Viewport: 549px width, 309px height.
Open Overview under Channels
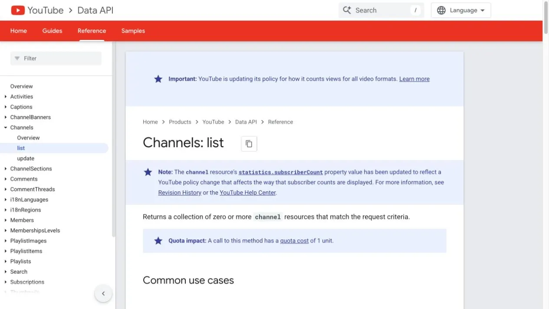(x=29, y=138)
